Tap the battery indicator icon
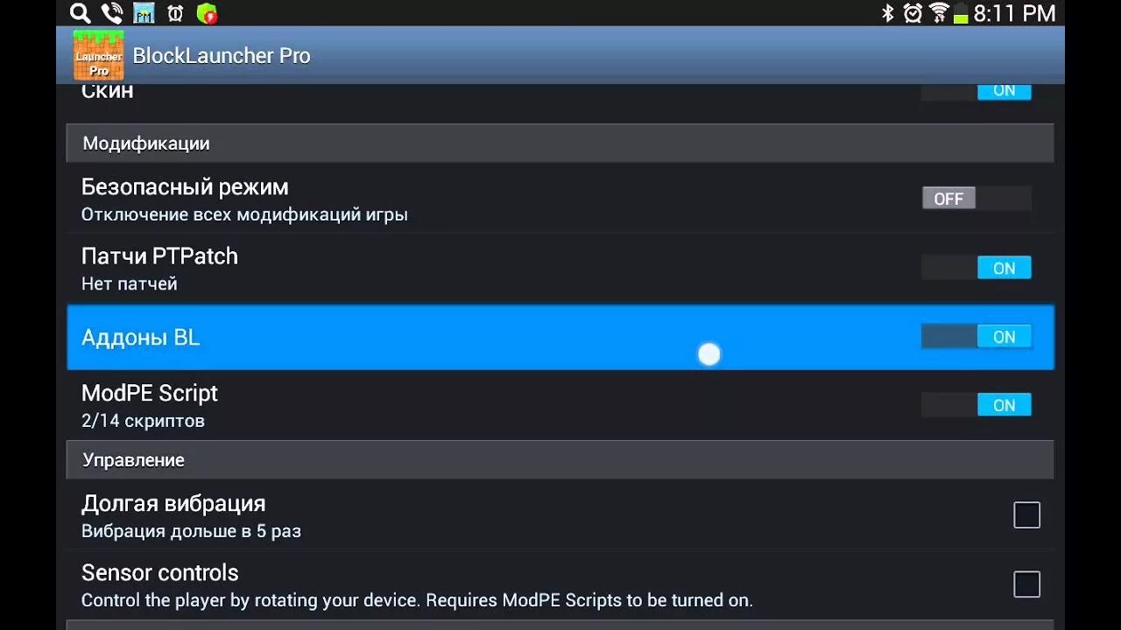The width and height of the screenshot is (1121, 630). [961, 13]
